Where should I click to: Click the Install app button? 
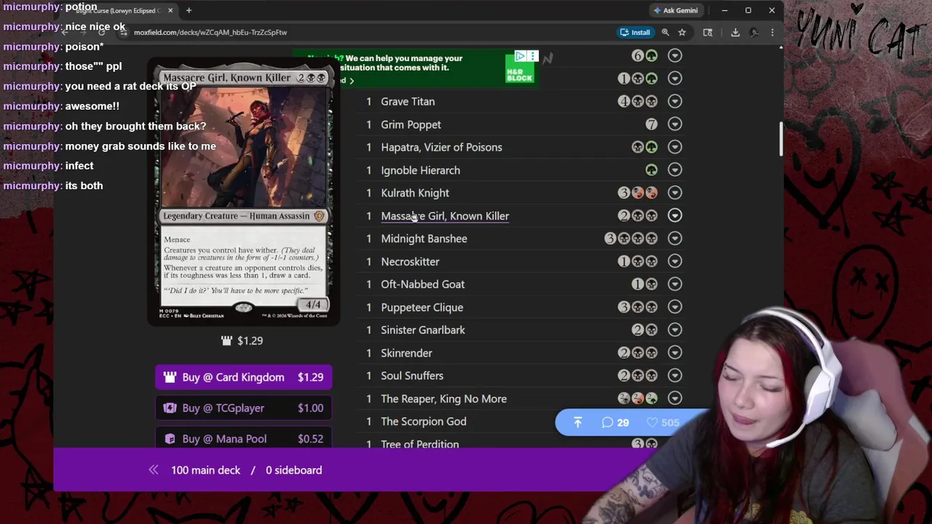tap(635, 32)
